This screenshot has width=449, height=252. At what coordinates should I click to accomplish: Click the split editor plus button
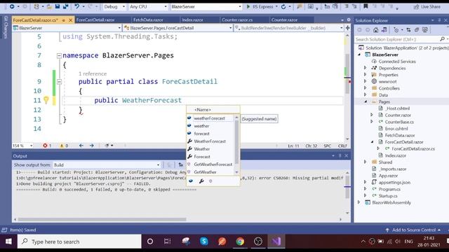tap(347, 28)
